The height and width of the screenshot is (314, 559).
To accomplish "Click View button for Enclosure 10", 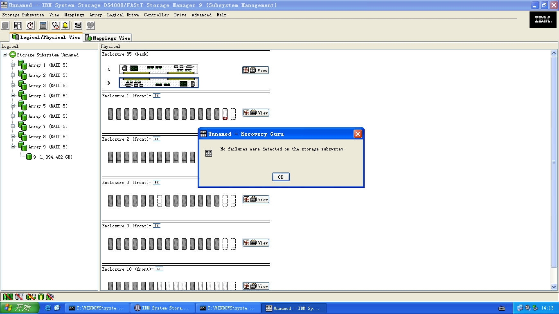I will click(256, 286).
